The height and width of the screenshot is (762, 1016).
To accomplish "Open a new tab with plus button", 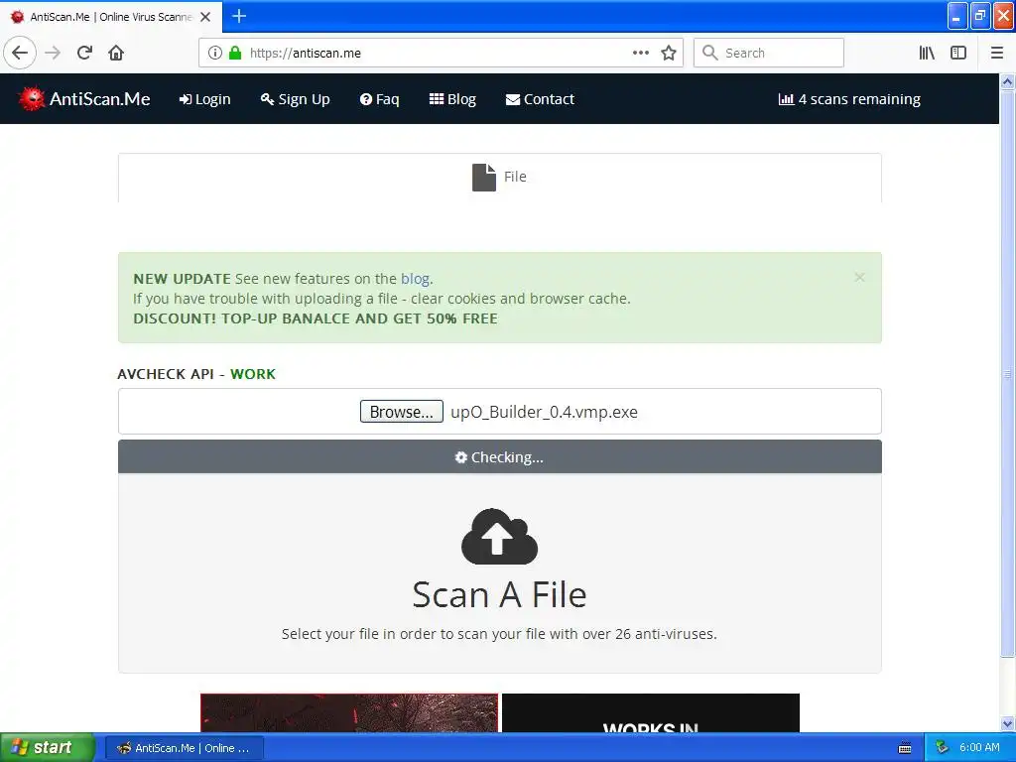I will tap(239, 16).
